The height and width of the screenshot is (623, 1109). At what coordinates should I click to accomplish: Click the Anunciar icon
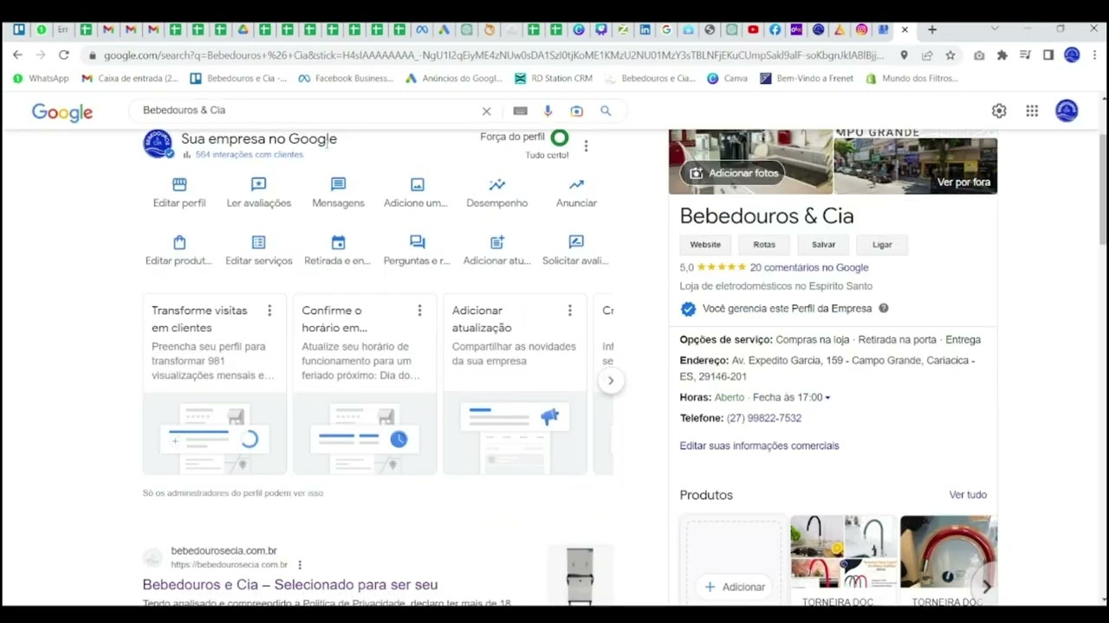click(x=576, y=184)
